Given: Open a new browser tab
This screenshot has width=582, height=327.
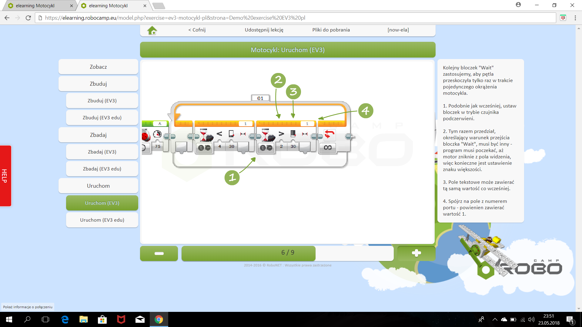Looking at the screenshot, I should pyautogui.click(x=159, y=6).
